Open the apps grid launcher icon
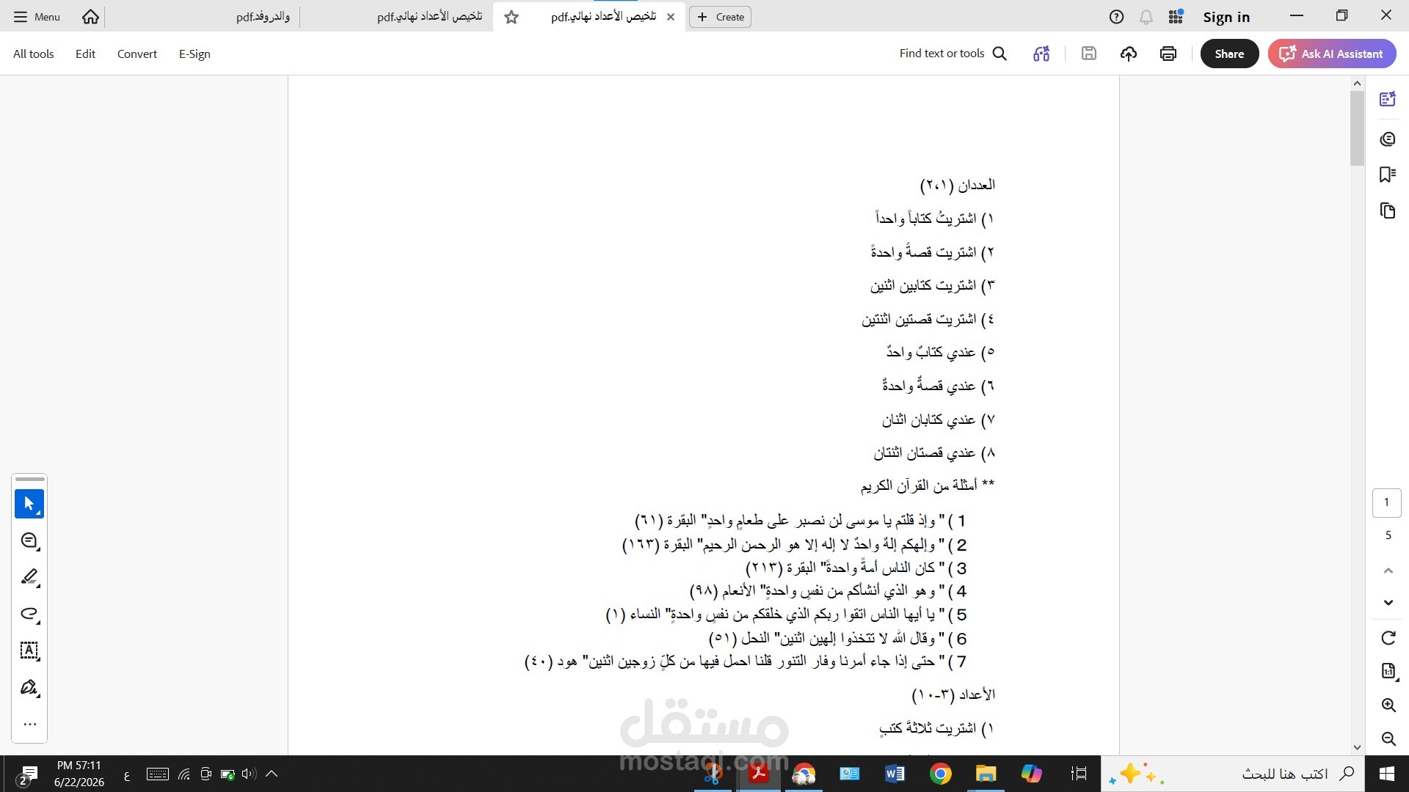The height and width of the screenshot is (792, 1409). pyautogui.click(x=1176, y=17)
